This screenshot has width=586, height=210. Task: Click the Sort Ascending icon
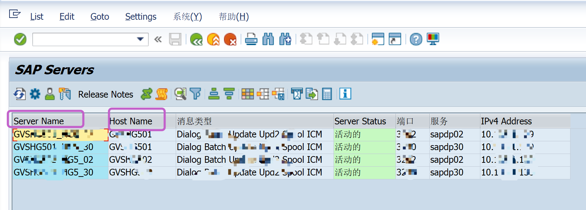[214, 94]
